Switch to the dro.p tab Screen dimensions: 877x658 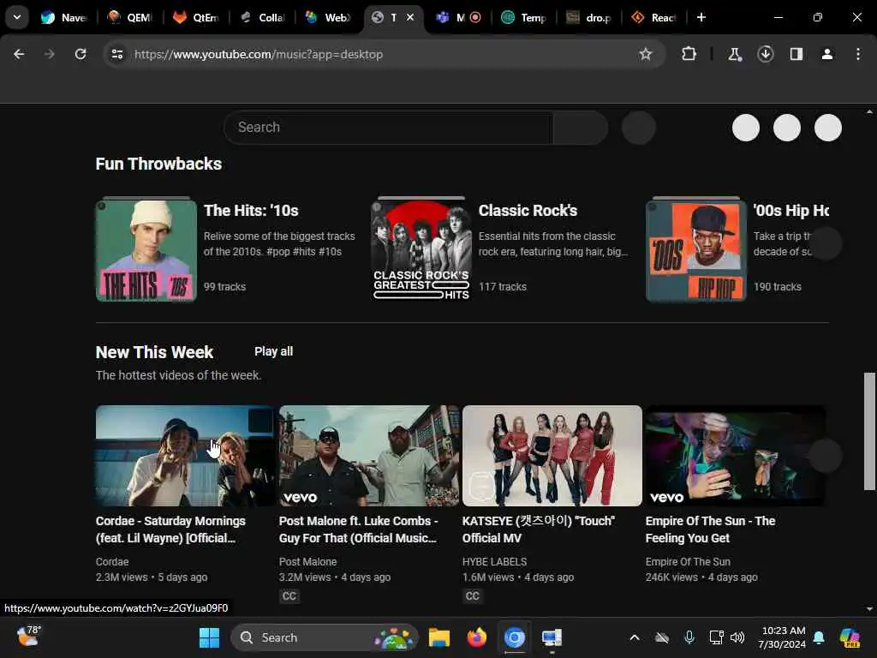tap(589, 17)
